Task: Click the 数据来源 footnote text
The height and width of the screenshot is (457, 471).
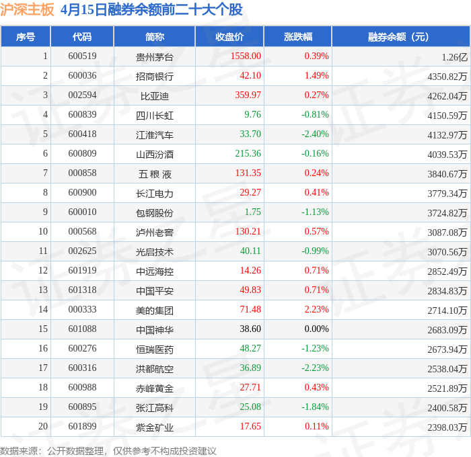Action: [108, 451]
